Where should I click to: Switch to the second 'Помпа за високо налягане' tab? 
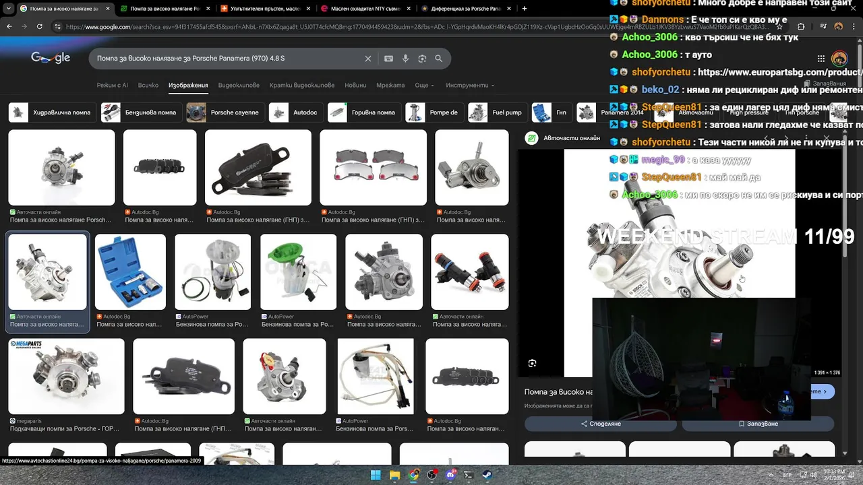(x=165, y=9)
